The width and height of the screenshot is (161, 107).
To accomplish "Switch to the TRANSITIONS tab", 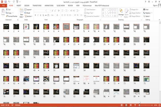I will 37,6.
